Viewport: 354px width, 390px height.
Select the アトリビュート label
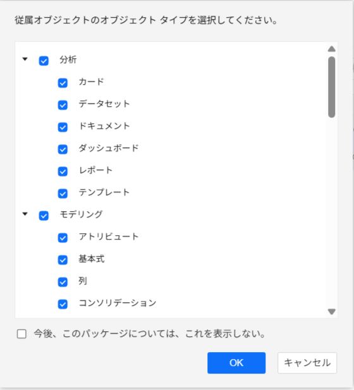[109, 236]
